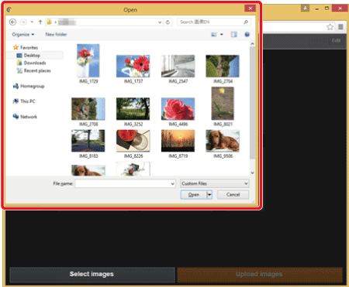Expand the Open button split arrow

pyautogui.click(x=209, y=195)
